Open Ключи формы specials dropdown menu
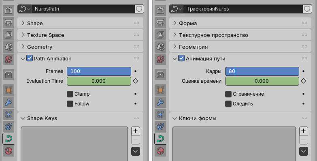Screen dimensions: 317x161 point(304,151)
